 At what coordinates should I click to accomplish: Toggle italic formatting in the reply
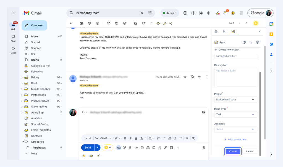coord(130,138)
